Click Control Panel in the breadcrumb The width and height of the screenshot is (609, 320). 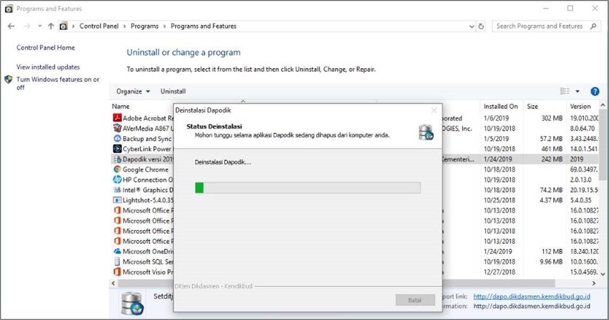click(99, 26)
